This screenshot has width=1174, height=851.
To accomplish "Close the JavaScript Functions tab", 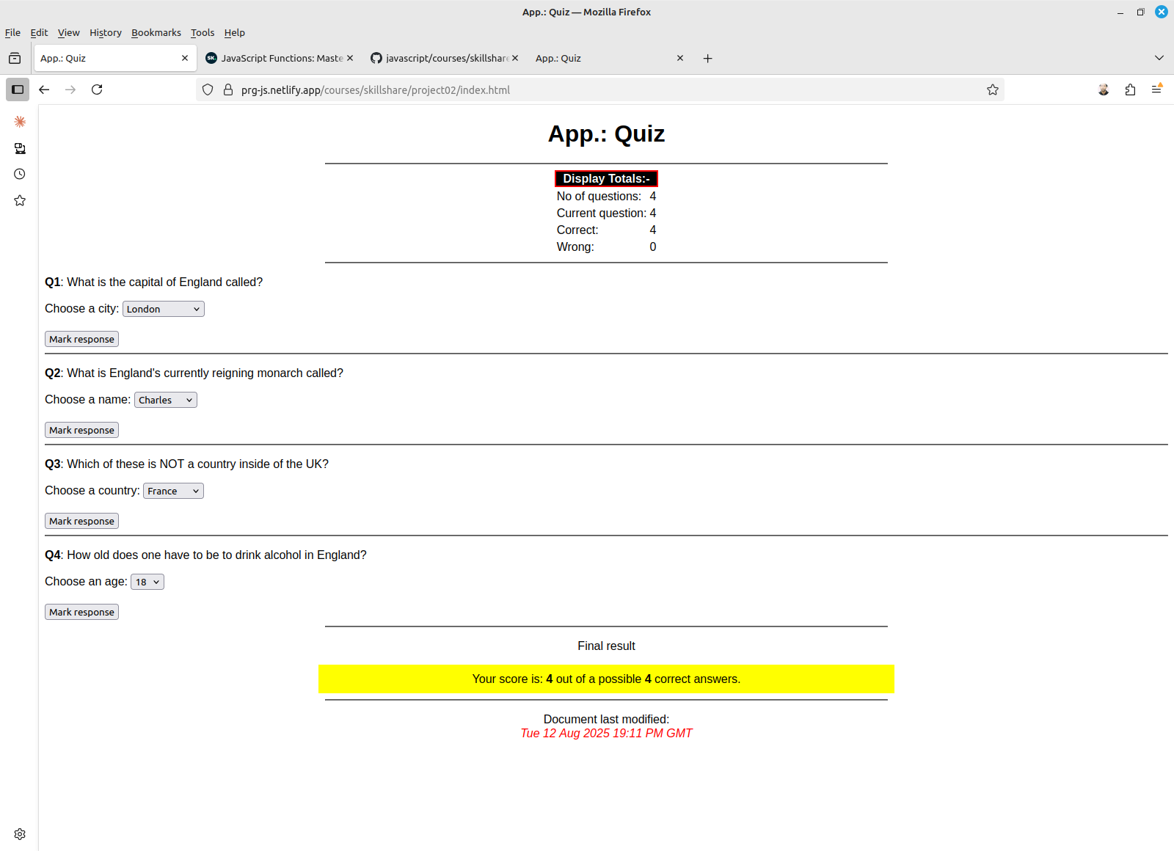I will pos(350,58).
